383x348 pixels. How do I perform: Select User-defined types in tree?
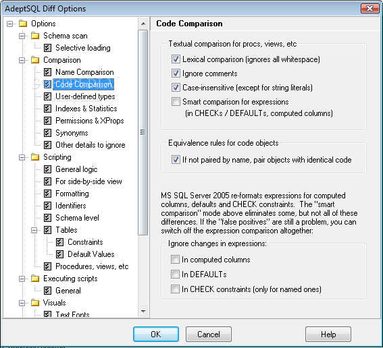pyautogui.click(x=85, y=96)
